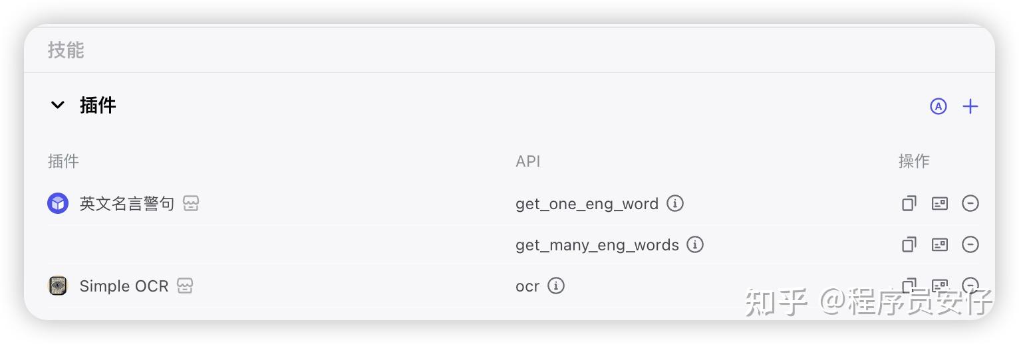Copy the get_one_eng_word API name

[909, 203]
